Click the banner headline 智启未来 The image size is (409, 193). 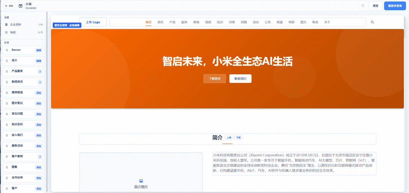(228, 62)
